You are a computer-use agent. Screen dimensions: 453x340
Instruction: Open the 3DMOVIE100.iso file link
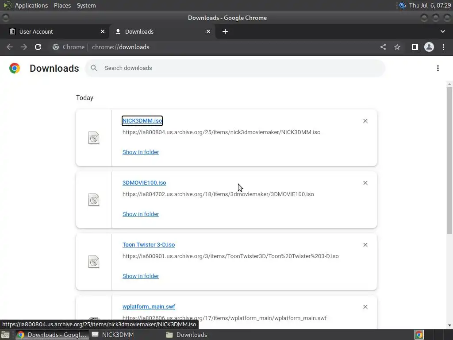144,183
